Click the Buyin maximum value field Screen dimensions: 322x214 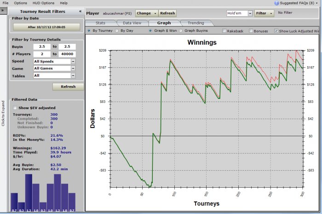pyautogui.click(x=67, y=46)
